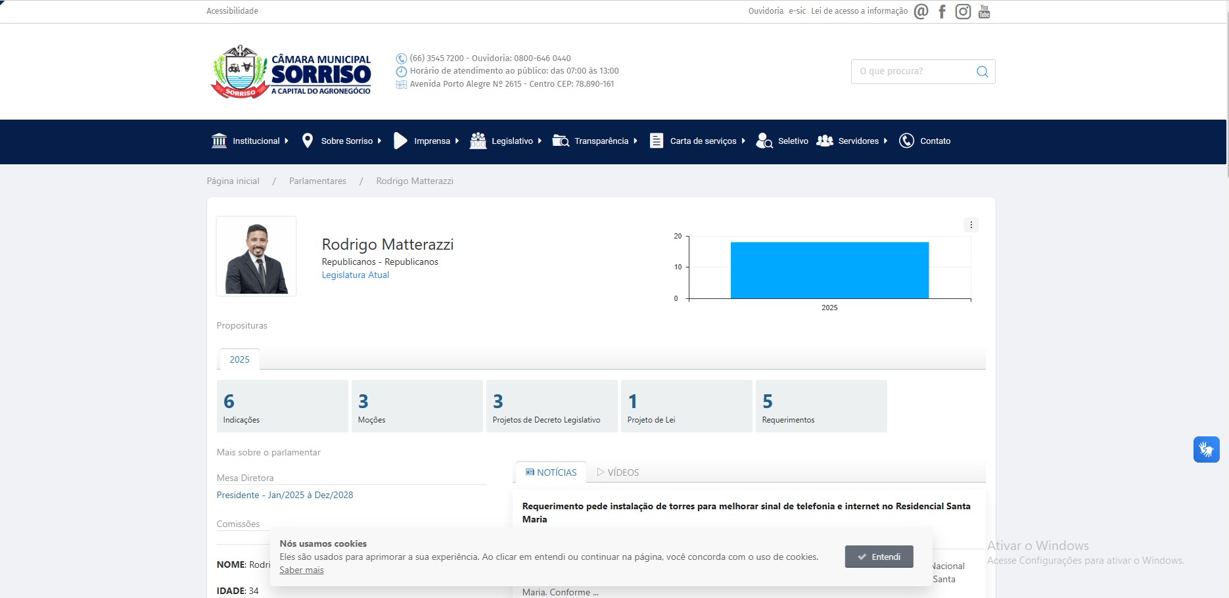Expand the Legislativo dropdown menu
Image resolution: width=1229 pixels, height=598 pixels.
[x=506, y=141]
